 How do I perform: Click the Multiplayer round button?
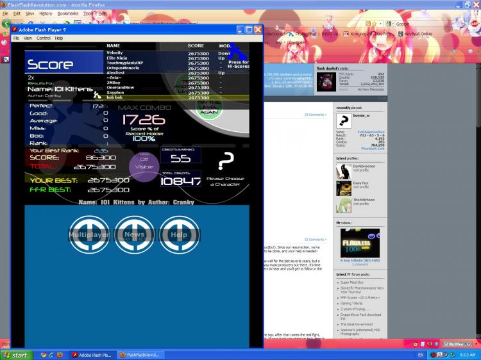click(89, 234)
